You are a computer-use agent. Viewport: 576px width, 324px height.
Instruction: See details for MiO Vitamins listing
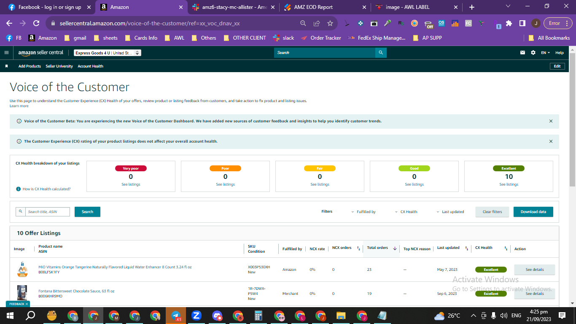(x=534, y=270)
